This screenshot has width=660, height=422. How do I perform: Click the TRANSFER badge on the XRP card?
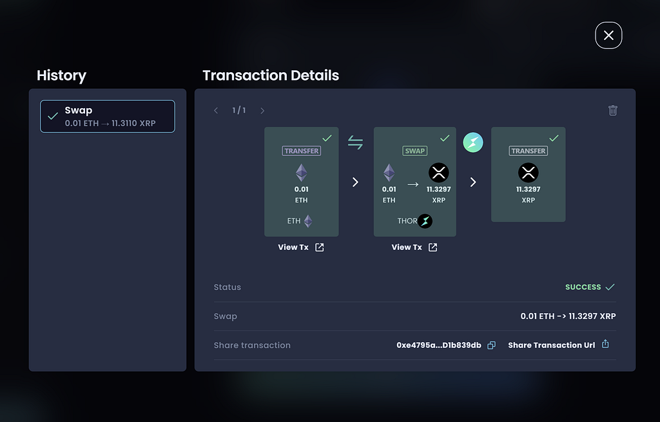(529, 151)
